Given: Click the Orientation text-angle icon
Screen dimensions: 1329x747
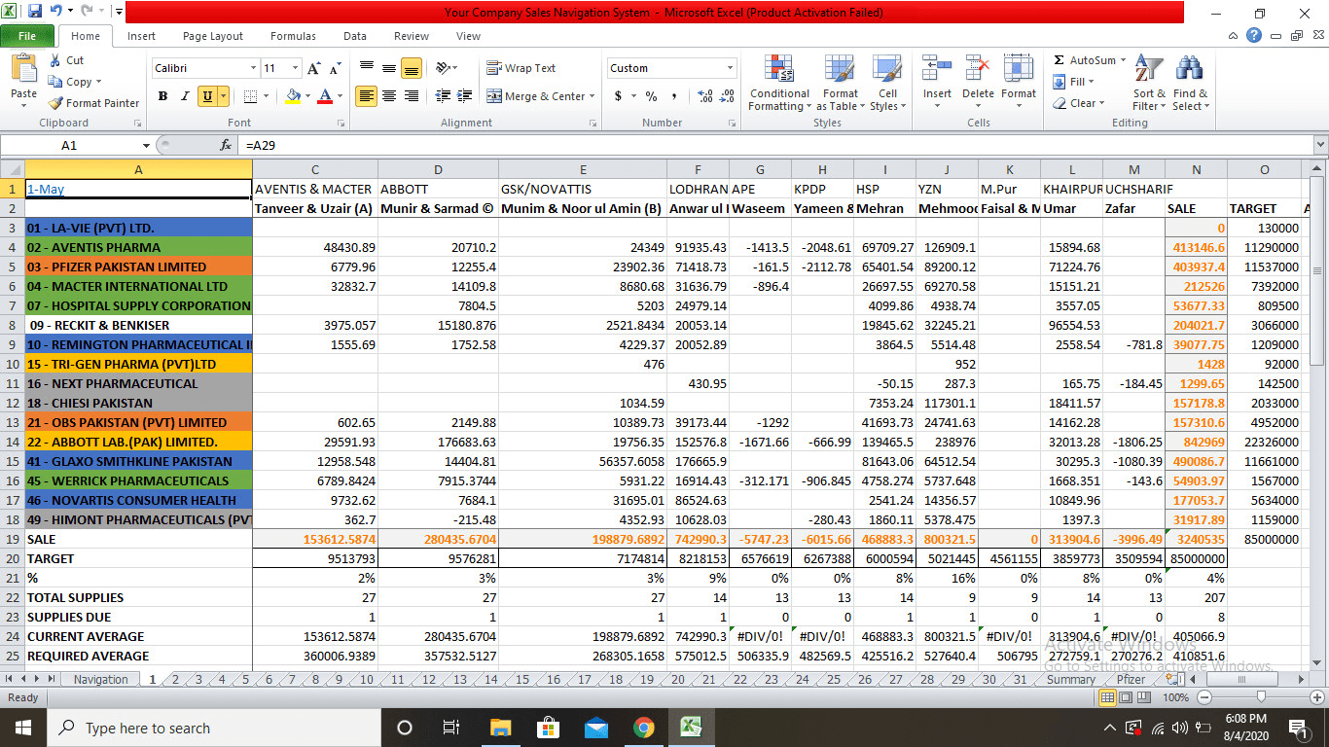Looking at the screenshot, I should click(x=444, y=68).
